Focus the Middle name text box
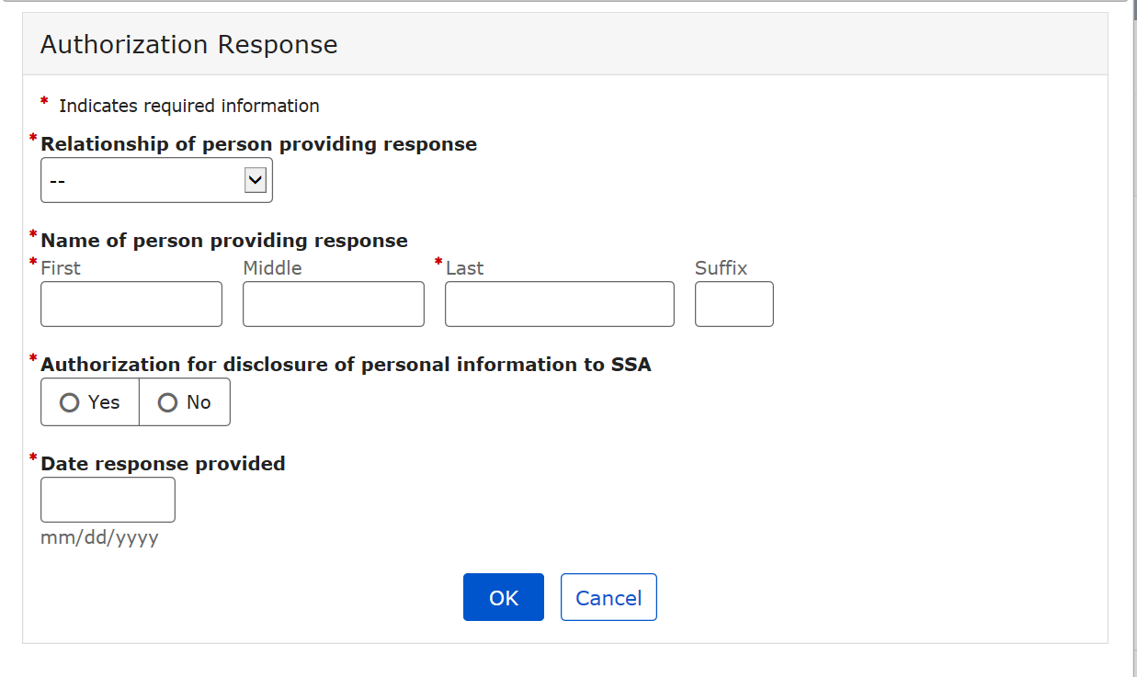This screenshot has height=677, width=1137. pyautogui.click(x=334, y=304)
